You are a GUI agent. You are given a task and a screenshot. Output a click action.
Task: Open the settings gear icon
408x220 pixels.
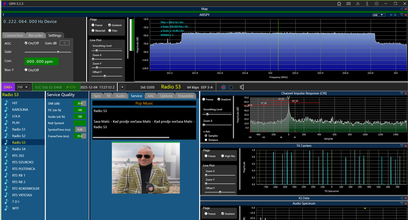click(x=377, y=4)
